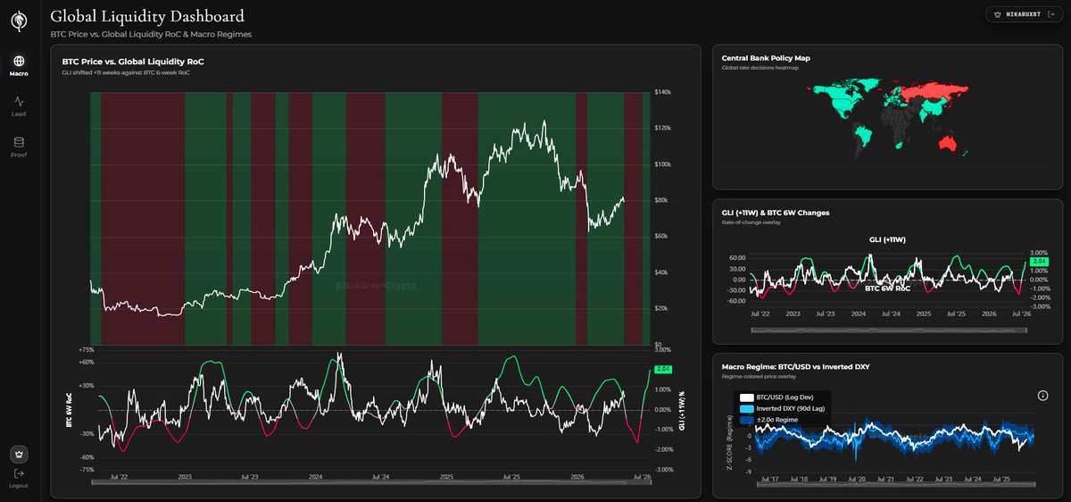Click 'GLI (+11W)' label above overlay chart
Viewport: 1071px width, 502px height.
[x=887, y=240]
